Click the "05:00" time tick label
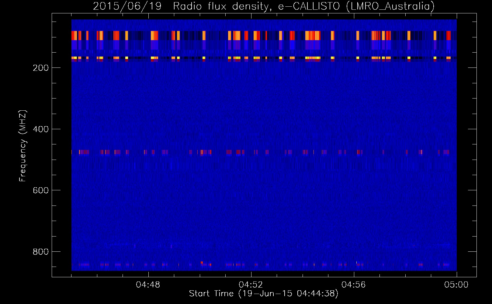This screenshot has height=304, width=492. click(456, 285)
